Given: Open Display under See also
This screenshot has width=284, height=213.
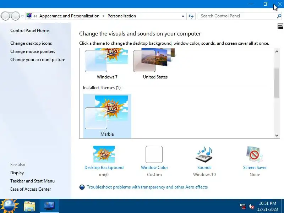Looking at the screenshot, I should [17, 173].
